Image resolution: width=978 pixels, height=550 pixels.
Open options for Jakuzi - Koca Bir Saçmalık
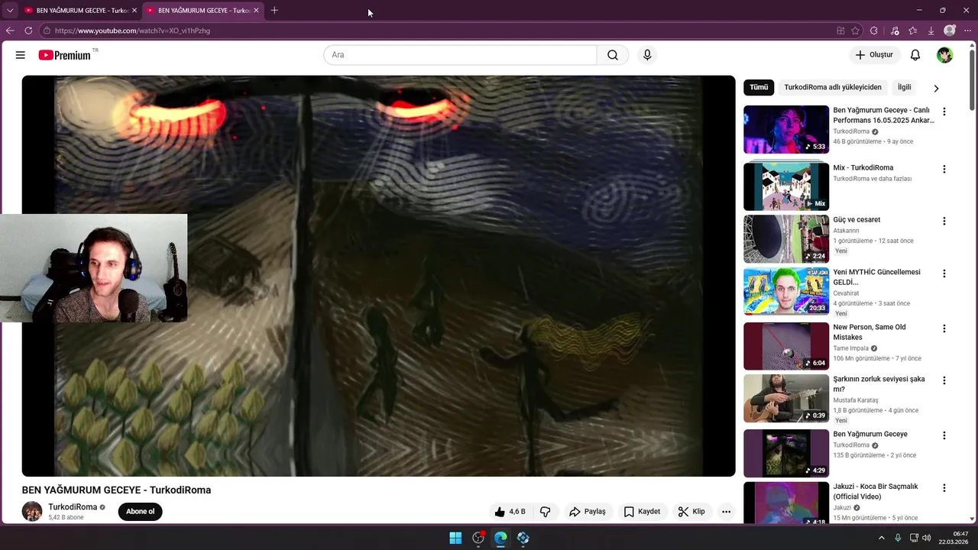pyautogui.click(x=944, y=488)
